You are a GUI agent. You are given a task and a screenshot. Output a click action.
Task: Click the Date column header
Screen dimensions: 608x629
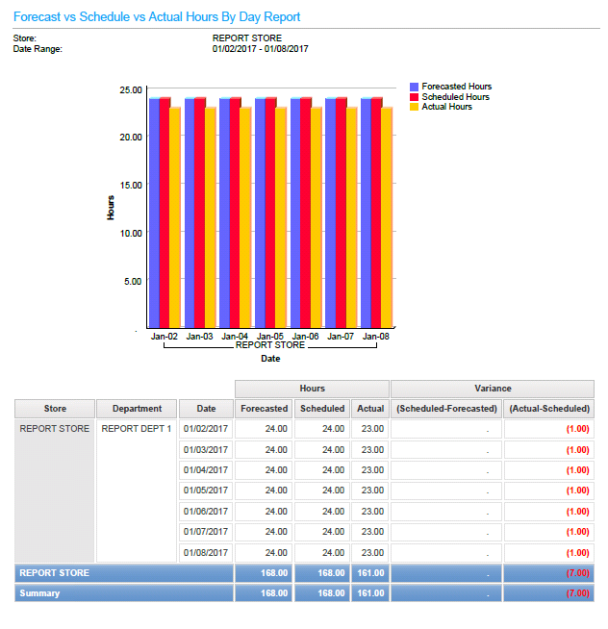point(206,409)
